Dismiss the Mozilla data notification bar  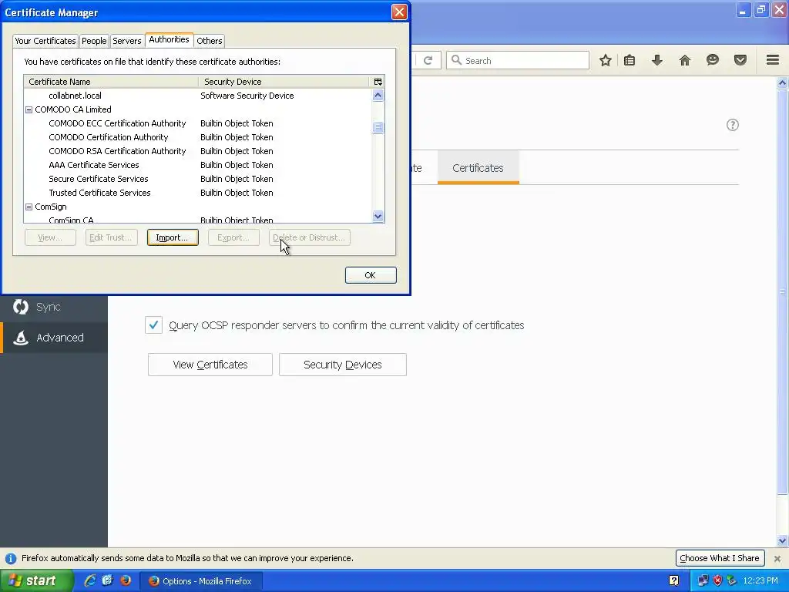pyautogui.click(x=777, y=558)
